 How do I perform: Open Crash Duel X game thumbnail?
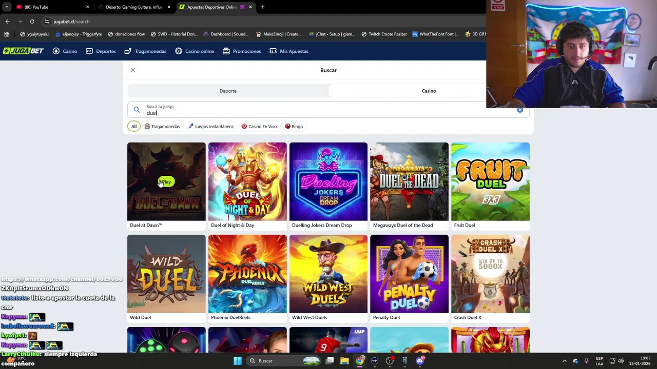coord(490,274)
